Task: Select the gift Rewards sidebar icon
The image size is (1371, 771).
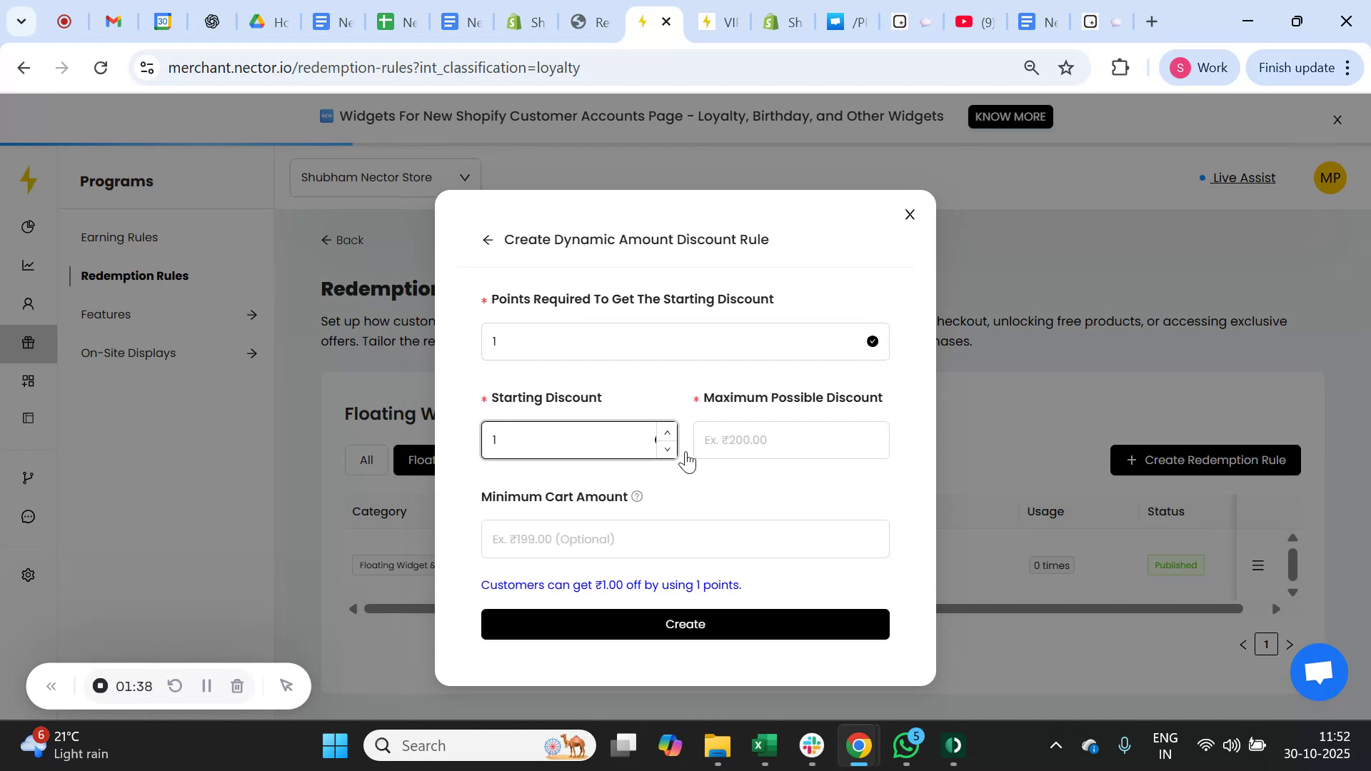Action: [29, 343]
